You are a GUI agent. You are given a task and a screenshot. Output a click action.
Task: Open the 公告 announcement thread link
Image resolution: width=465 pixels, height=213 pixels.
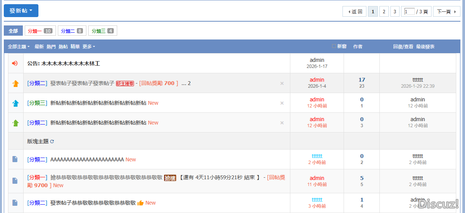64,63
